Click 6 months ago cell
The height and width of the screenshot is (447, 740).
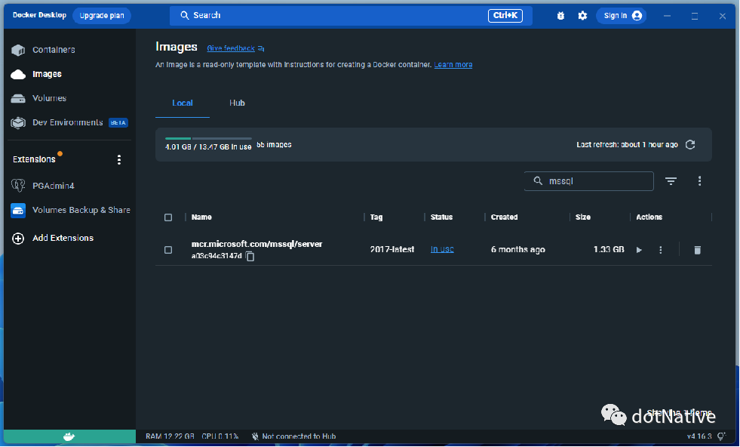pos(517,249)
